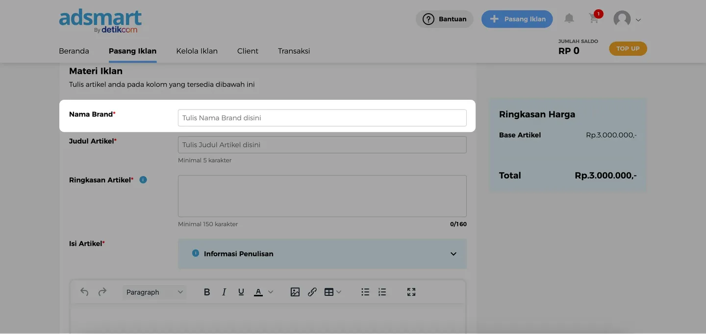The width and height of the screenshot is (706, 334).
Task: Create a bulleted list
Action: click(x=365, y=292)
